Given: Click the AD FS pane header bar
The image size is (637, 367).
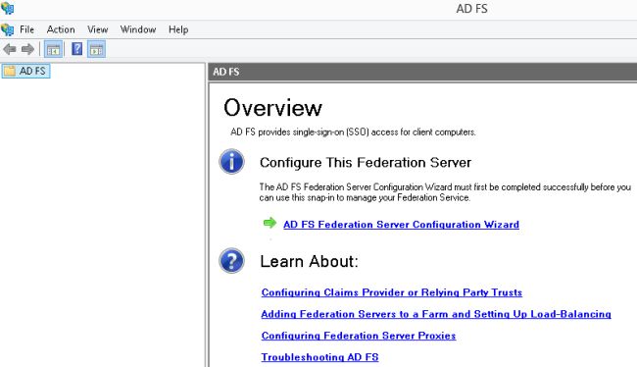Looking at the screenshot, I should (422, 72).
